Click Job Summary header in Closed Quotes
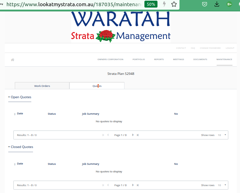This screenshot has height=193, width=240. (91, 164)
